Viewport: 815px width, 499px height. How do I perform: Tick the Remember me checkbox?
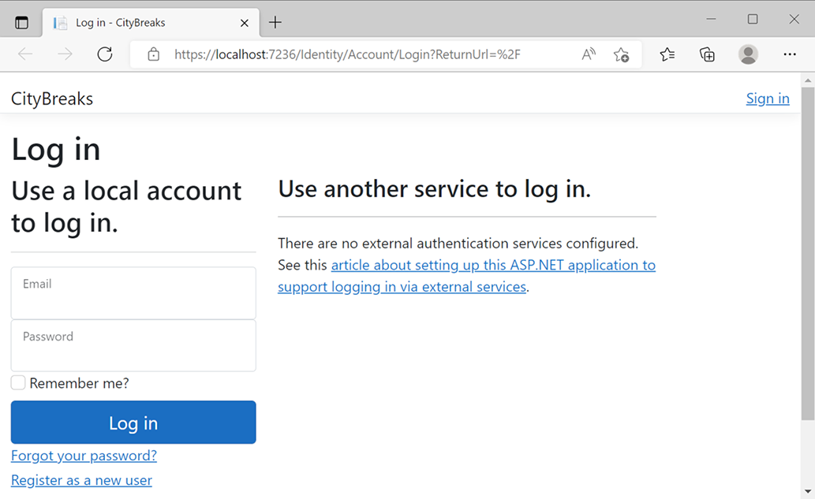click(18, 382)
